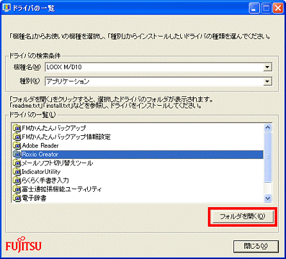Open the 機種名 dropdown arrow

point(267,67)
